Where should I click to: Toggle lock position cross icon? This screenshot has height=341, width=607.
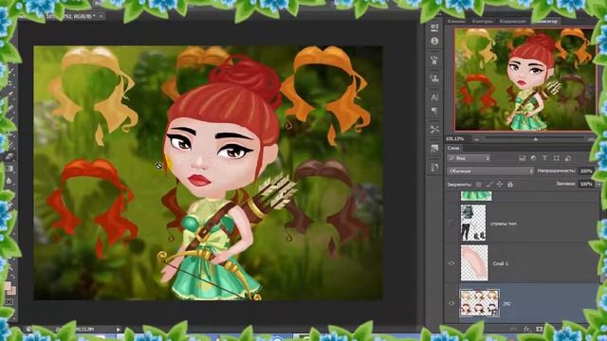(x=500, y=185)
